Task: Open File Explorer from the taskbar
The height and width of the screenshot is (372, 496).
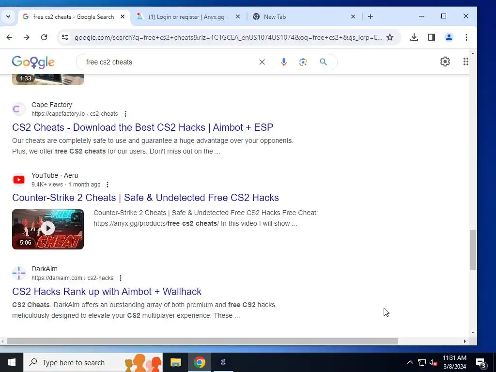Action: [x=175, y=362]
